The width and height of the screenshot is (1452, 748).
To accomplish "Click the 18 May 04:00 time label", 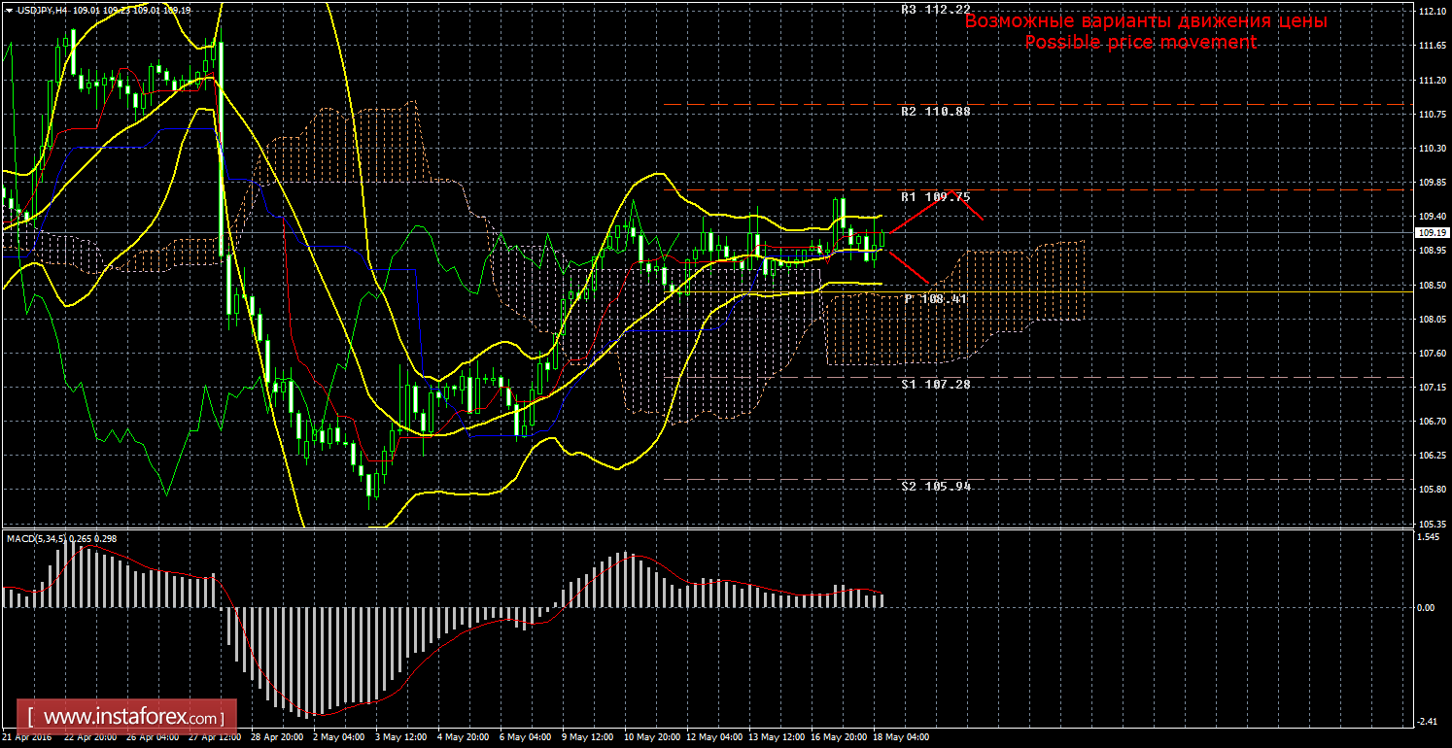I will click(899, 737).
